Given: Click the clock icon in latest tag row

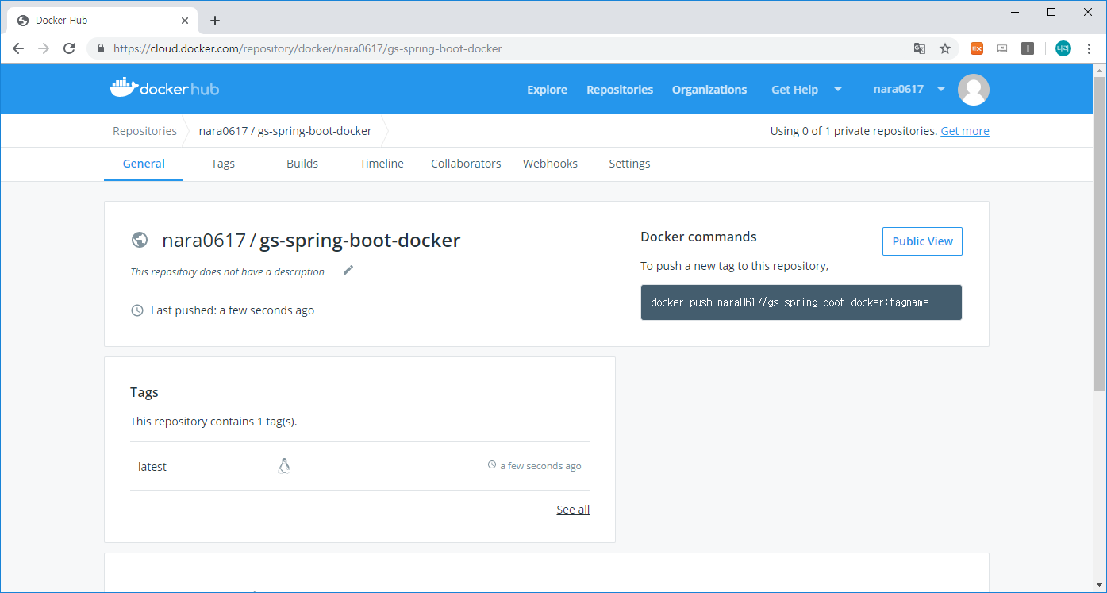Looking at the screenshot, I should tap(492, 465).
